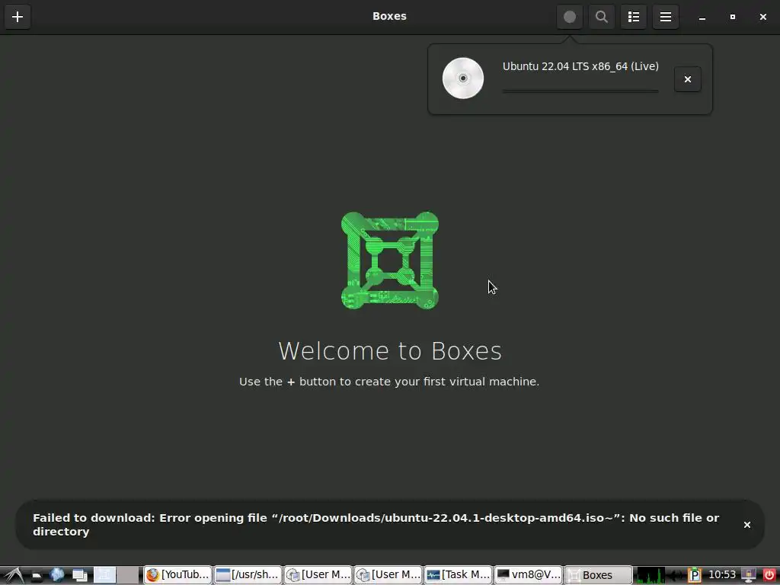Minimize the Boxes window
The width and height of the screenshot is (780, 585).
tap(702, 17)
